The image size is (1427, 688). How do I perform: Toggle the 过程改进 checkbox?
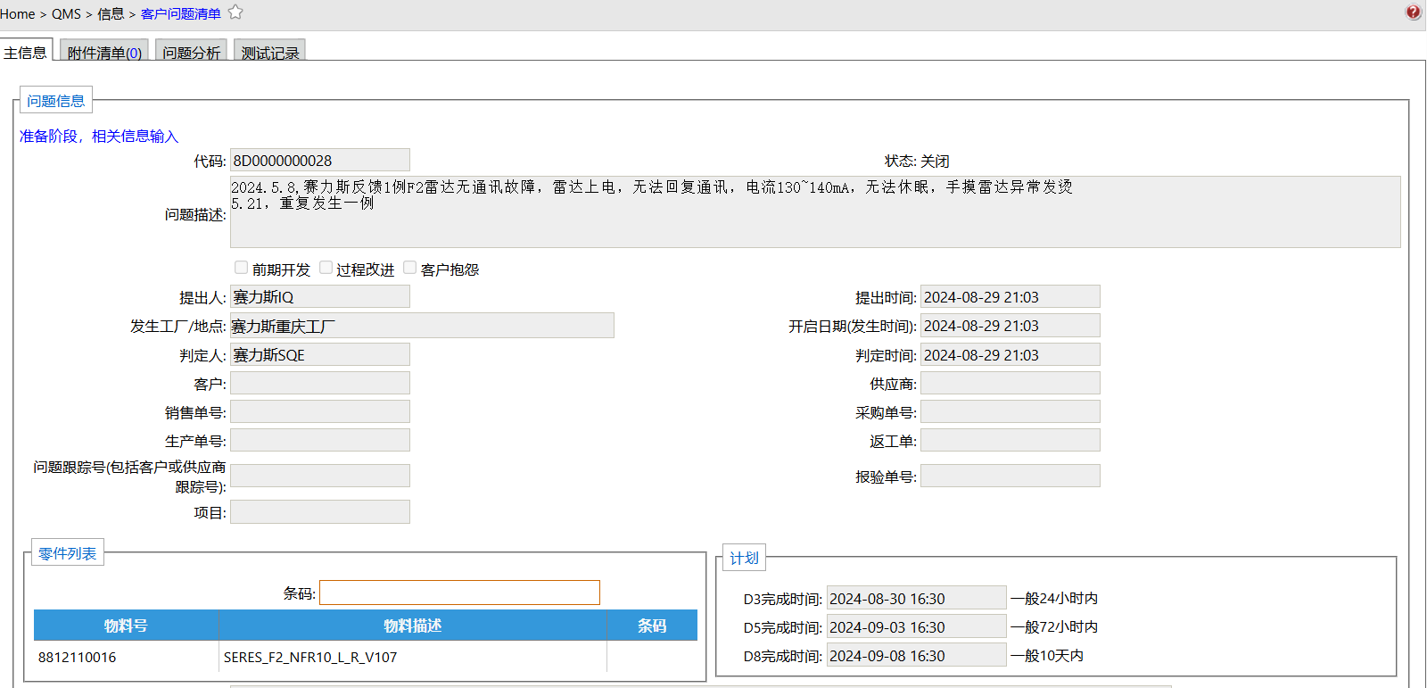326,268
